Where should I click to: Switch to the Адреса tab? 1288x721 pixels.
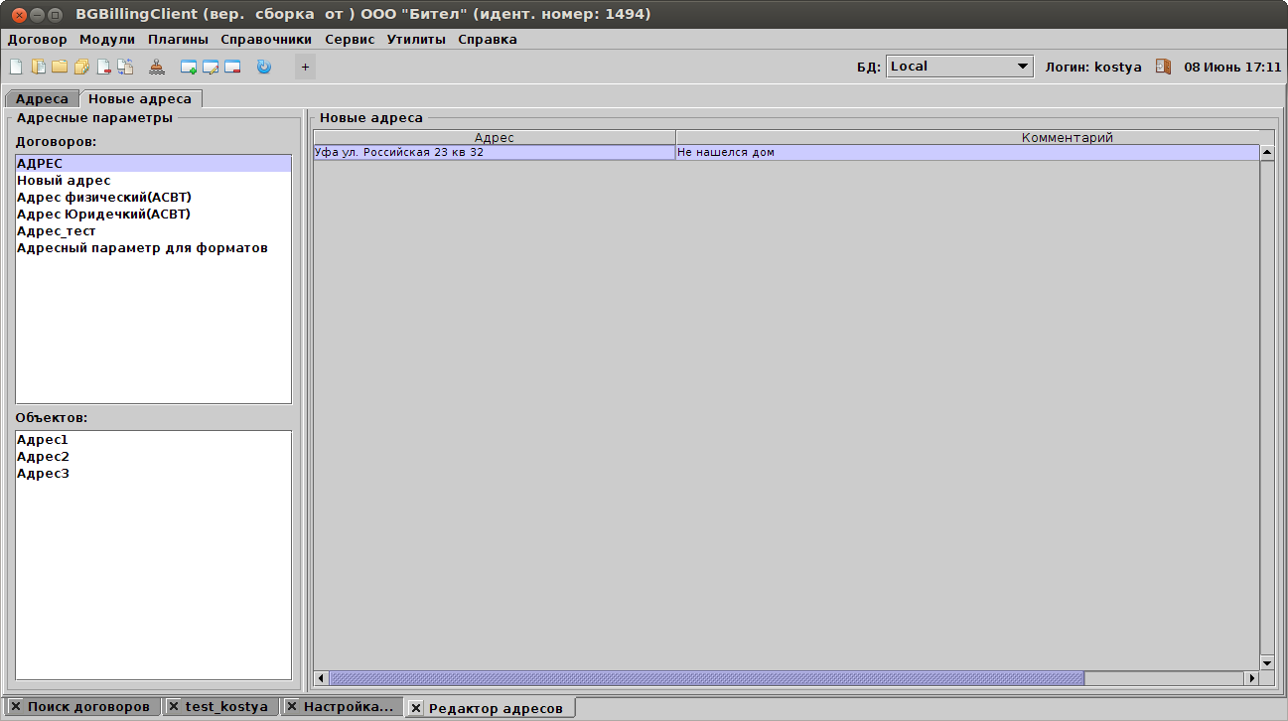tap(42, 99)
